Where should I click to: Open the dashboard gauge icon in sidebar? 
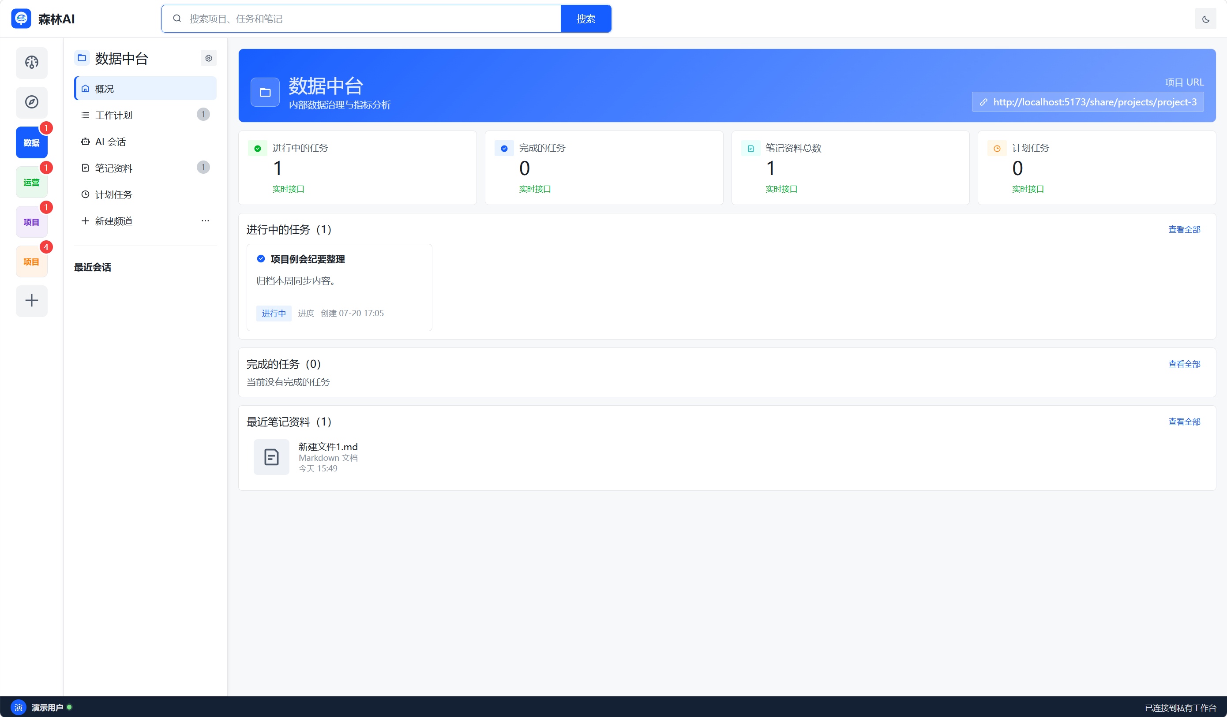click(x=32, y=63)
